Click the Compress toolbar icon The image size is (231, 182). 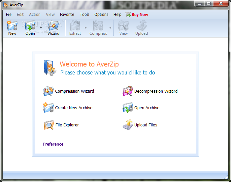coord(98,25)
